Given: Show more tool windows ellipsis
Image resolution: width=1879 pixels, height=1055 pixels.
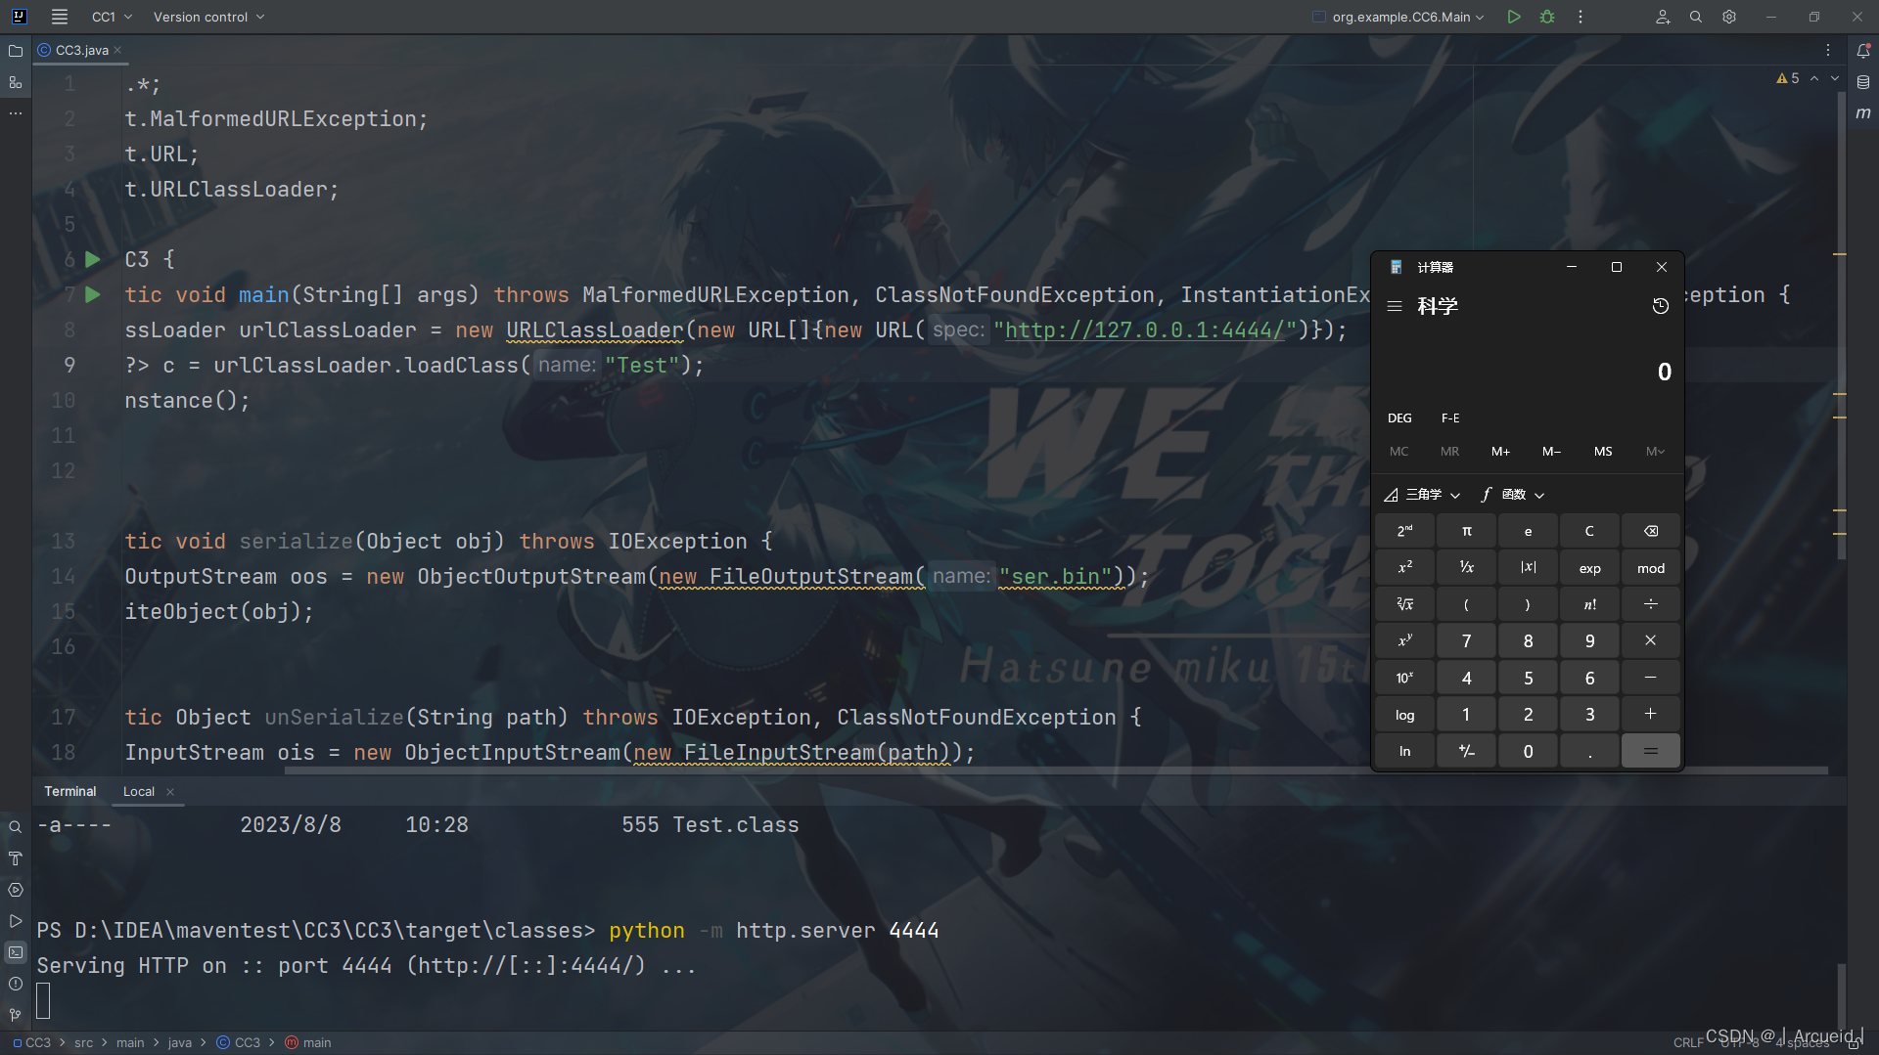Looking at the screenshot, I should point(16,113).
